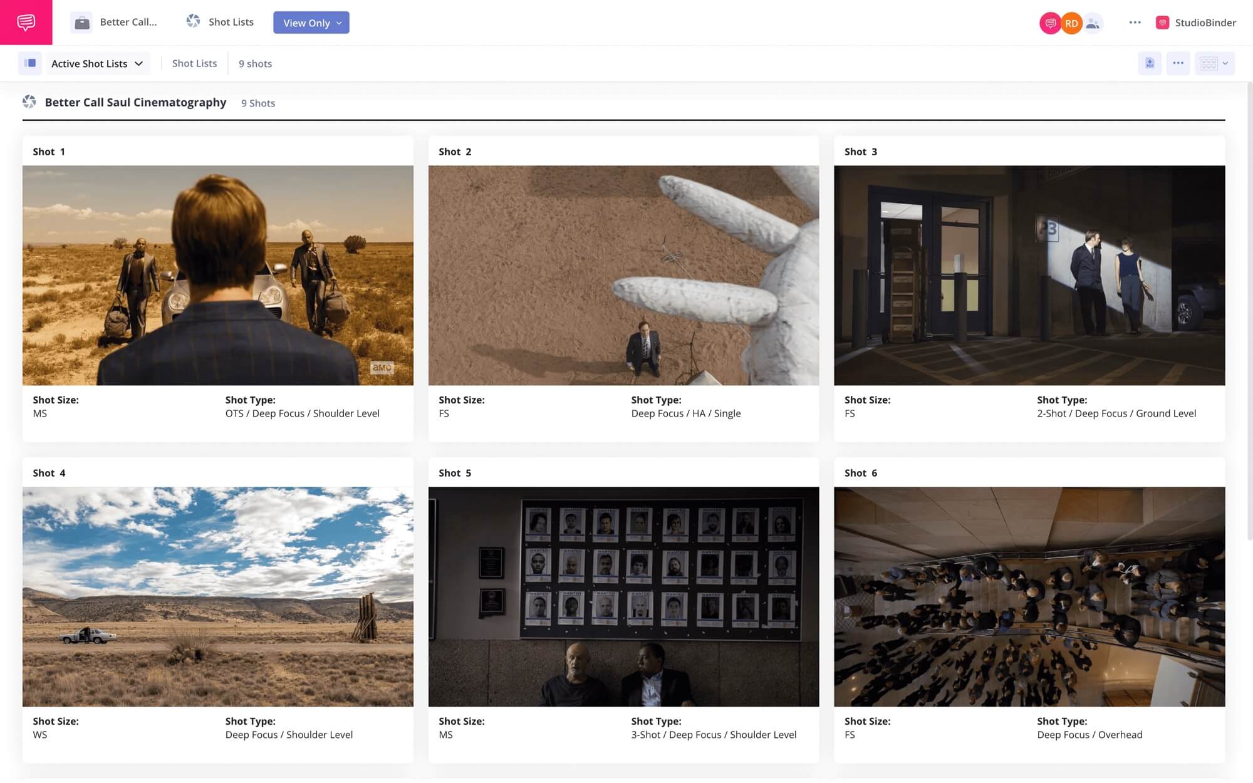The width and height of the screenshot is (1253, 783).
Task: Toggle the sidebar panel icon
Action: tap(29, 63)
